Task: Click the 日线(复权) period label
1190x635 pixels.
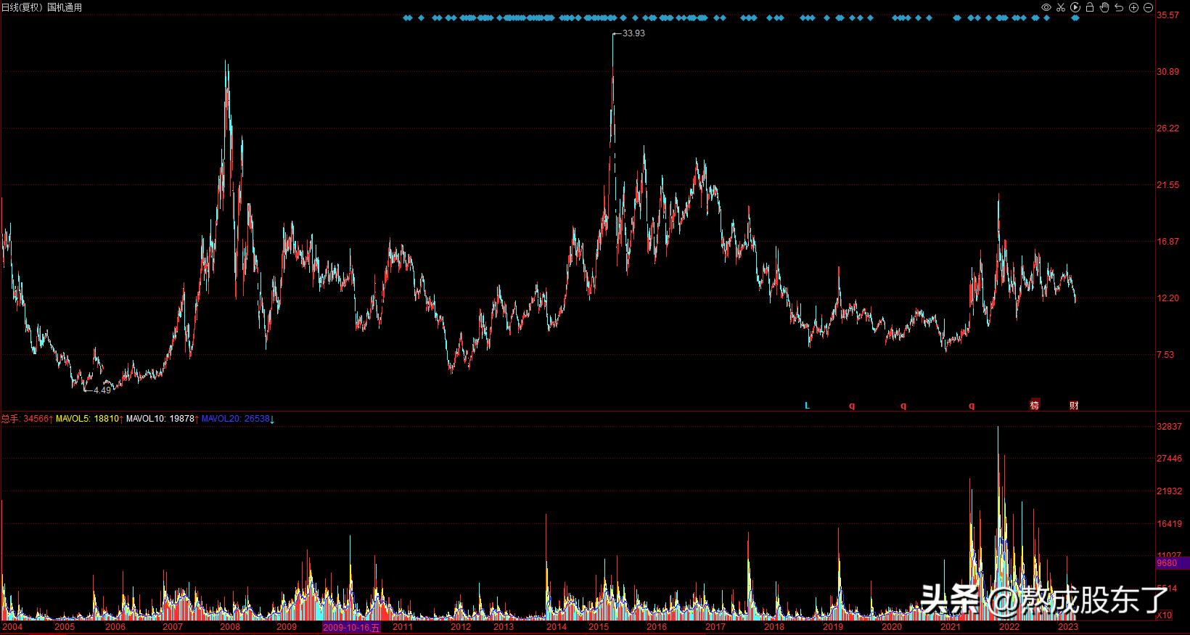Action: [22, 7]
